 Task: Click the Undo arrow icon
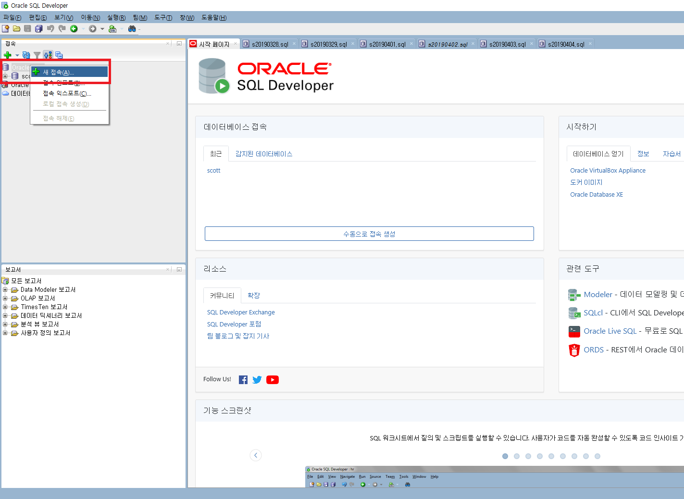50,29
